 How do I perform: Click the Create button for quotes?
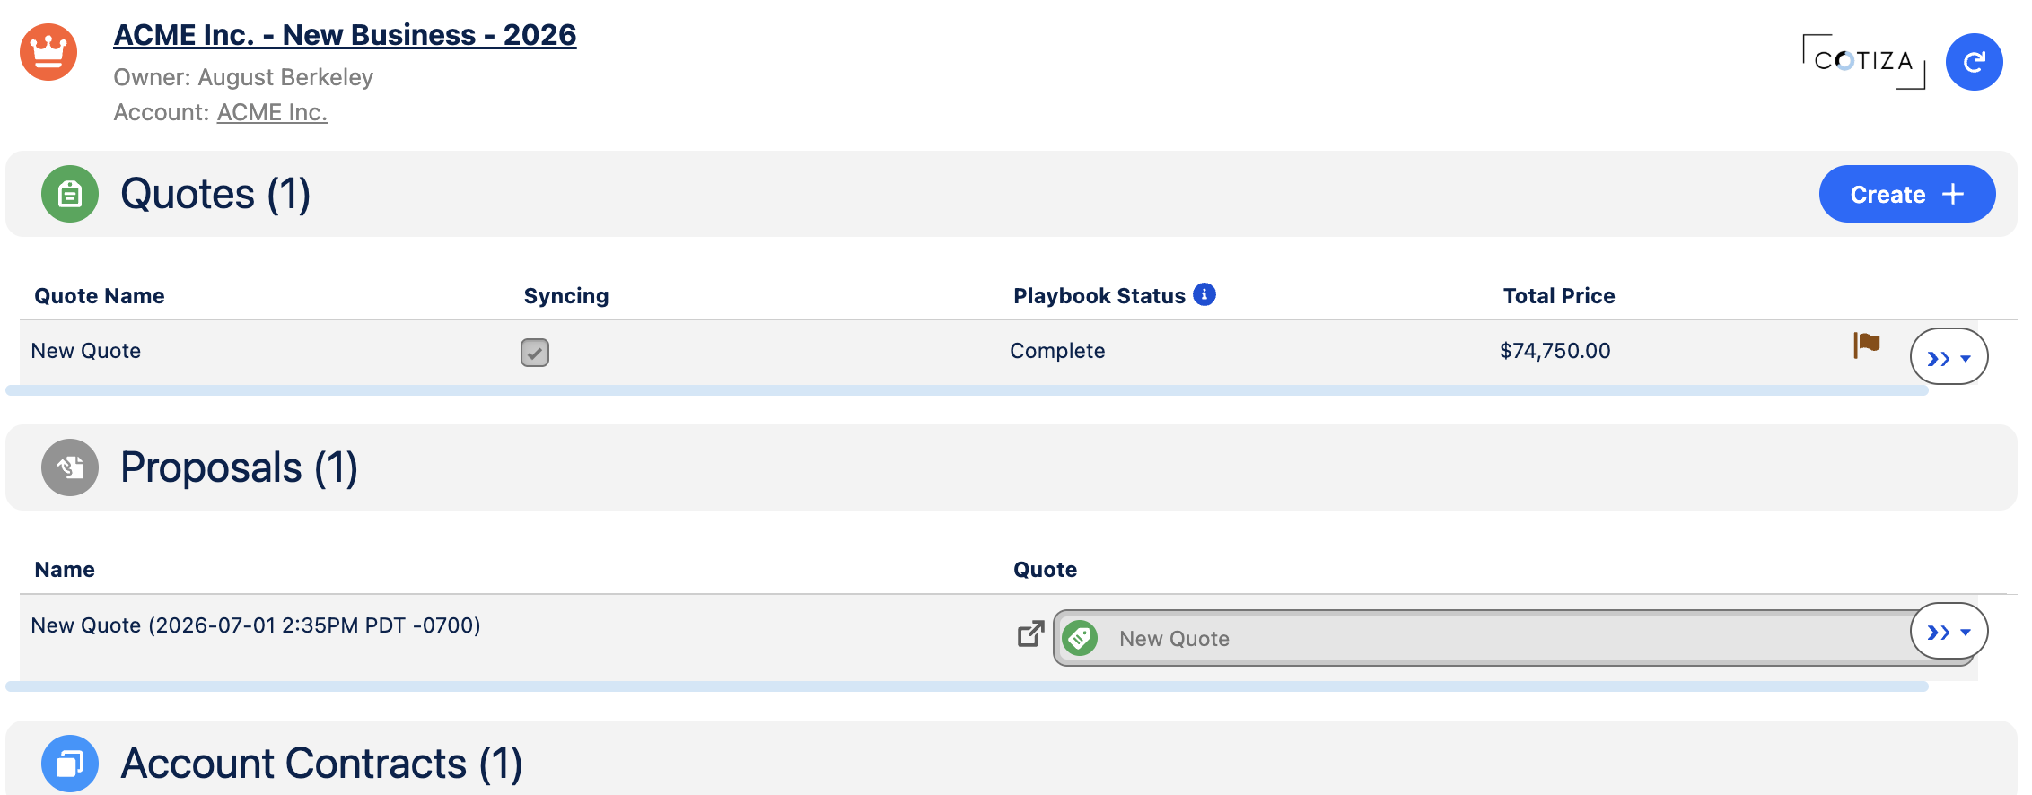tap(1907, 194)
